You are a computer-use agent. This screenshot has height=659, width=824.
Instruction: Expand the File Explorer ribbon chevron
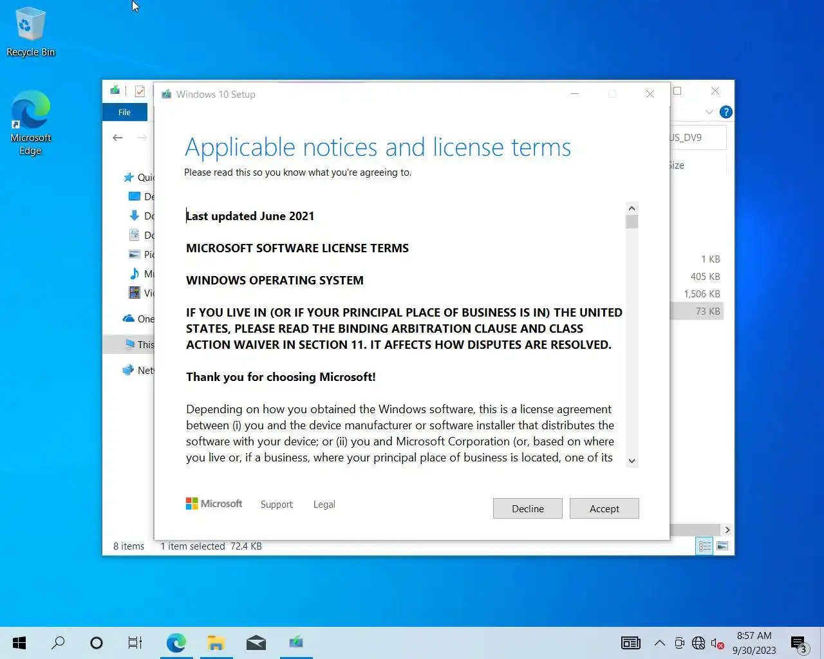pyautogui.click(x=709, y=112)
